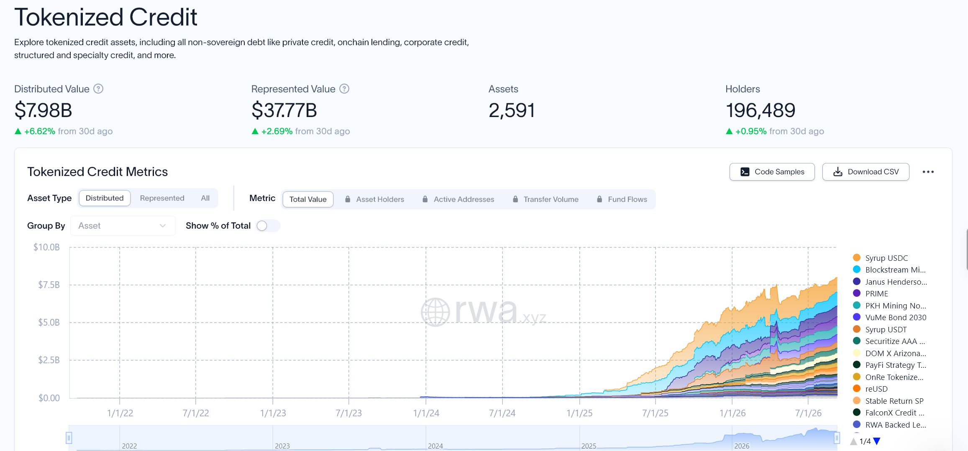Toggle Syrup USDT legend swatch
The width and height of the screenshot is (968, 451).
(x=857, y=329)
